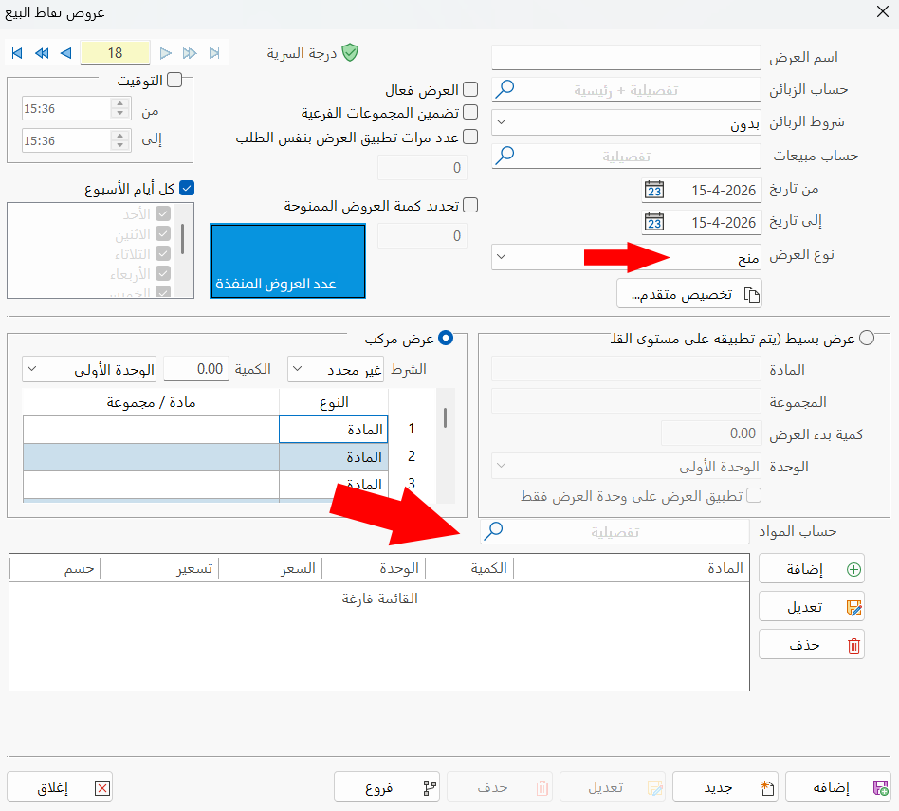This screenshot has height=811, width=899.
Task: Click the حساب المواد account field
Action: (x=615, y=532)
